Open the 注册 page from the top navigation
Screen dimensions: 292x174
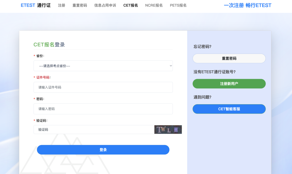(61, 5)
